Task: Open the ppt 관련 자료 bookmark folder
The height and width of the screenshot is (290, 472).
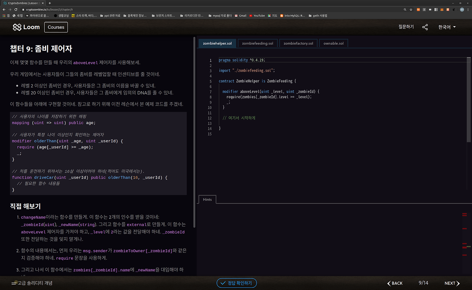Action: pyautogui.click(x=110, y=15)
